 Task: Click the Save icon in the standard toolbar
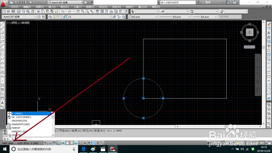[x=13, y=11]
